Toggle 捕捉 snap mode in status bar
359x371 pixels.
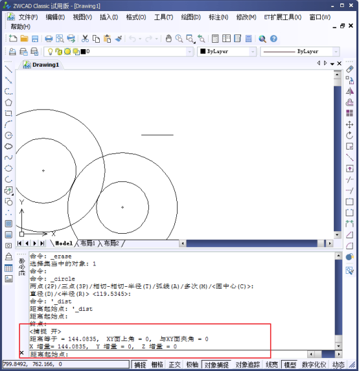140,365
